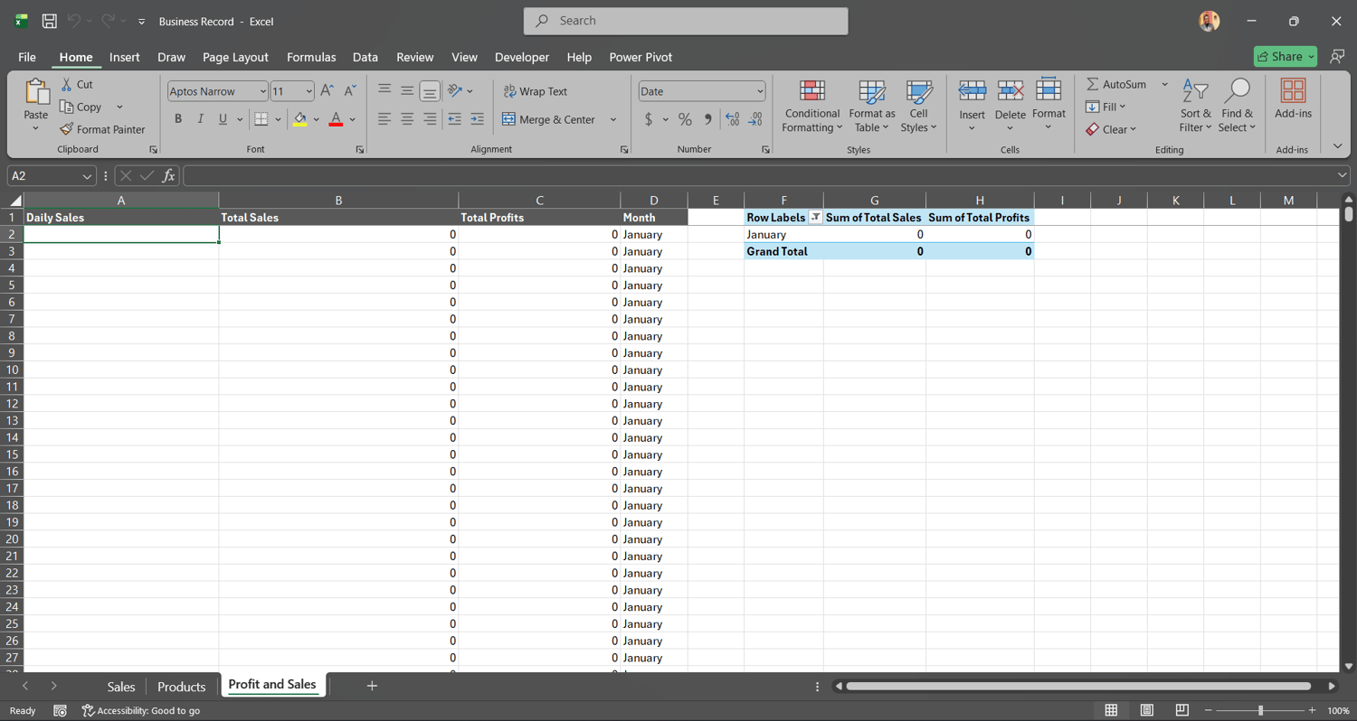Image resolution: width=1357 pixels, height=721 pixels.
Task: Click the Copy button
Action: [x=81, y=107]
